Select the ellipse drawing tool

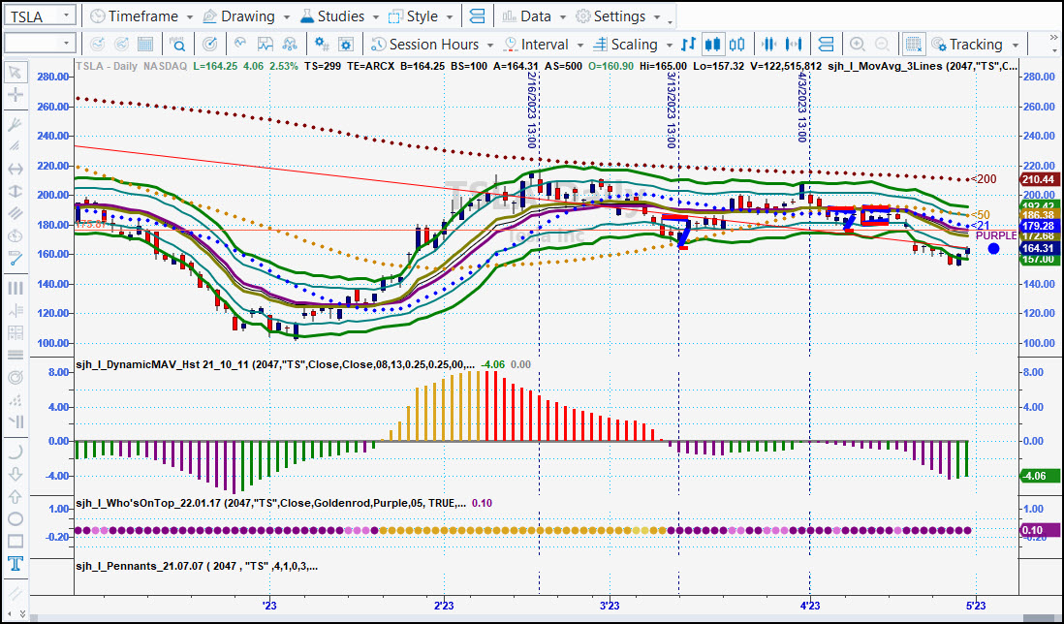click(15, 519)
